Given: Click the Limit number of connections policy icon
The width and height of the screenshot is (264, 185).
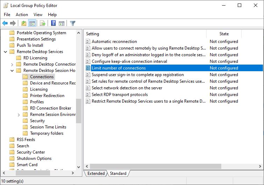Looking at the screenshot, I should (88, 68).
